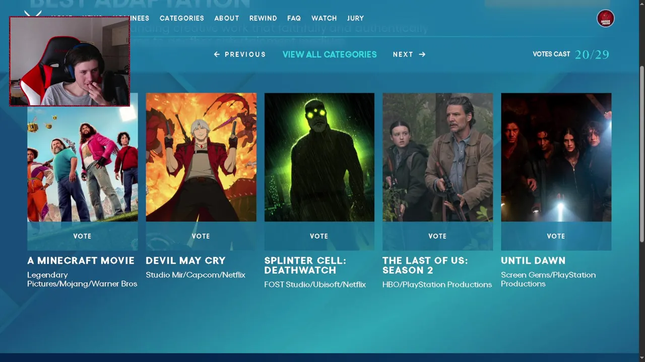Image resolution: width=645 pixels, height=362 pixels.
Task: Go to the Previous category
Action: 240,54
